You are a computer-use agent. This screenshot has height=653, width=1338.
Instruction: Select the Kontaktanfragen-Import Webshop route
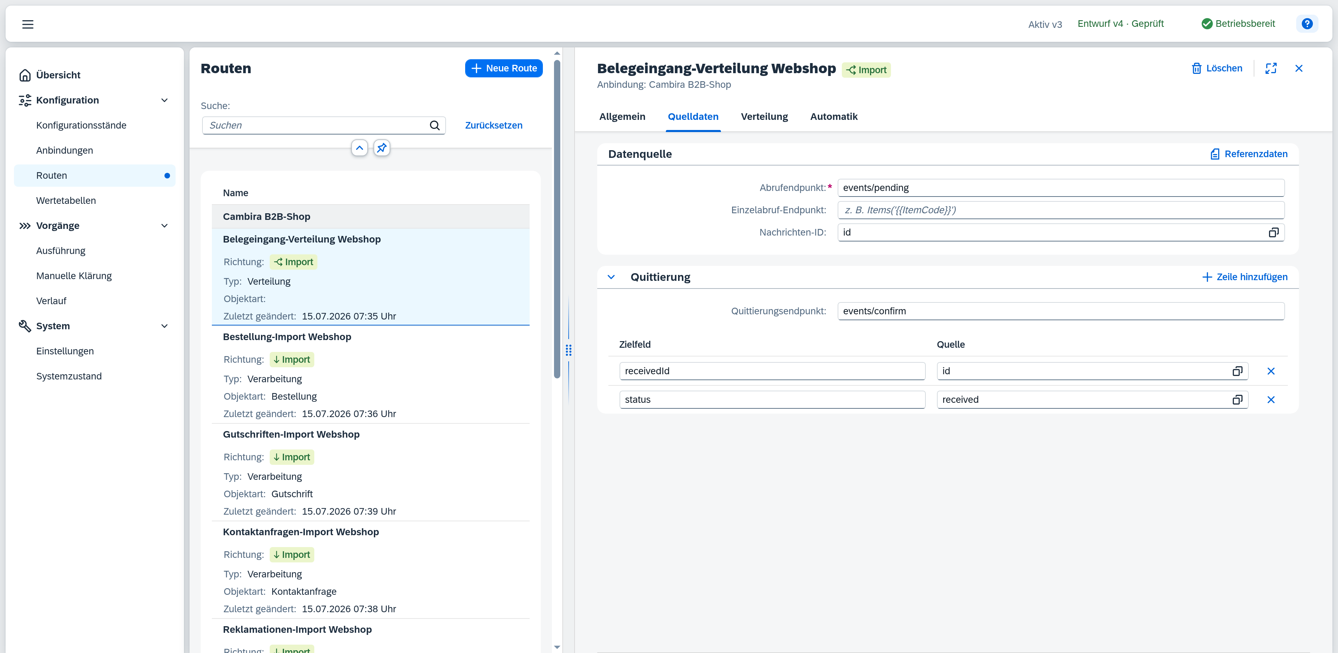(x=370, y=570)
